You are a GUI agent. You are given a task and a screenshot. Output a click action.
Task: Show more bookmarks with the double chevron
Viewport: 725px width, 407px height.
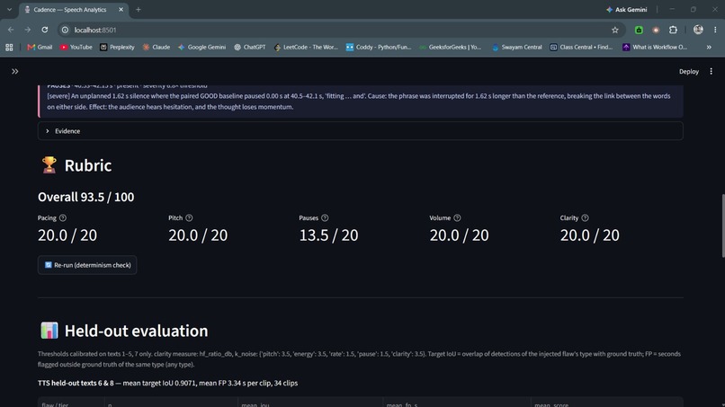[709, 47]
